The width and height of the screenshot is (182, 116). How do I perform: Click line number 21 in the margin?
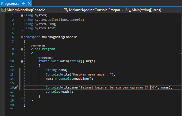pyautogui.click(x=12, y=109)
